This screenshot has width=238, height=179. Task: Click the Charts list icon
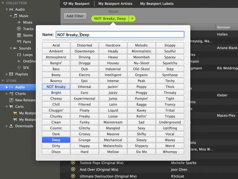point(11,94)
